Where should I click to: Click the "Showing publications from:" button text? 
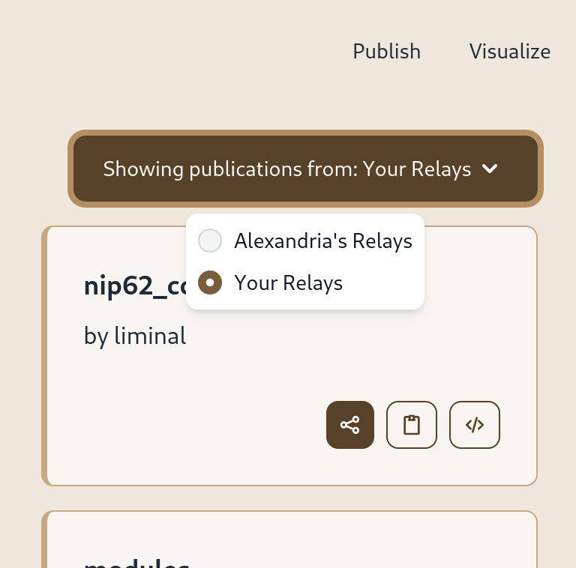click(x=230, y=169)
